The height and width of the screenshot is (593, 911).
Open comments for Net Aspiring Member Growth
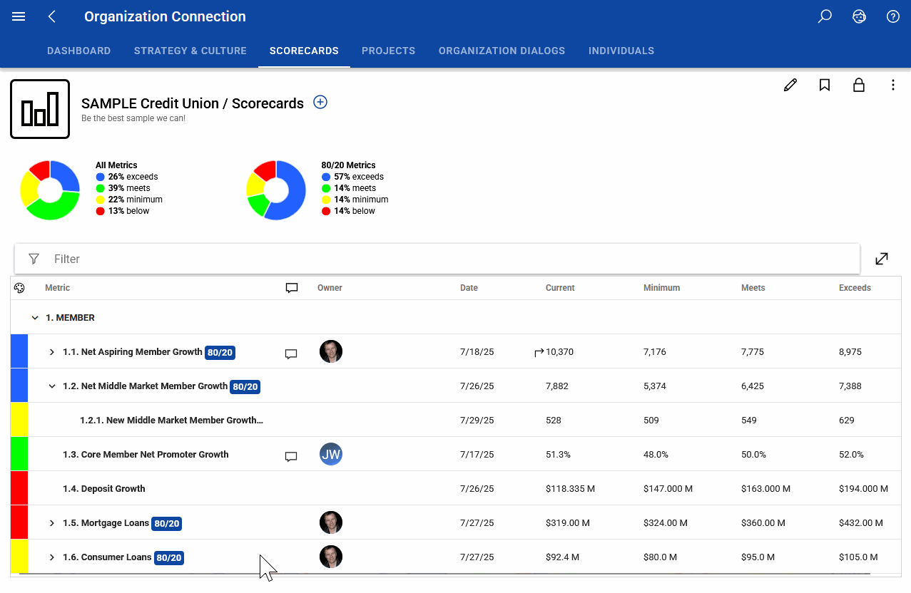[291, 354]
